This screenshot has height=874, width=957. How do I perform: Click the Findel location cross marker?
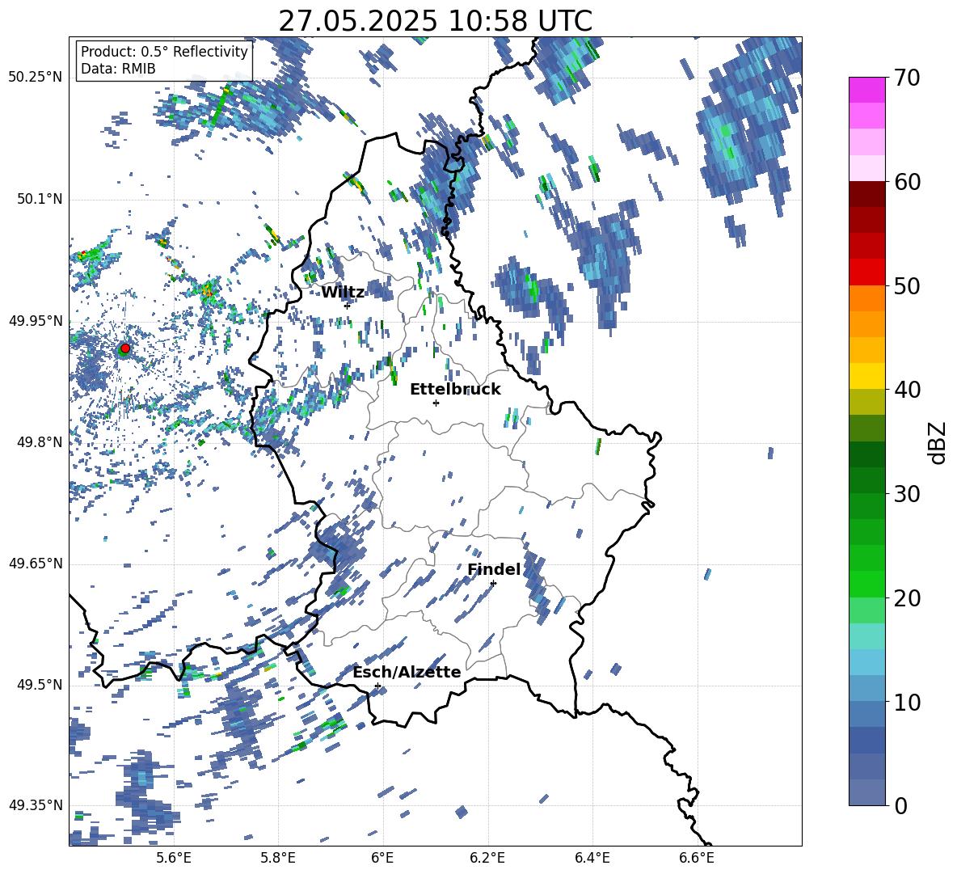click(x=493, y=583)
